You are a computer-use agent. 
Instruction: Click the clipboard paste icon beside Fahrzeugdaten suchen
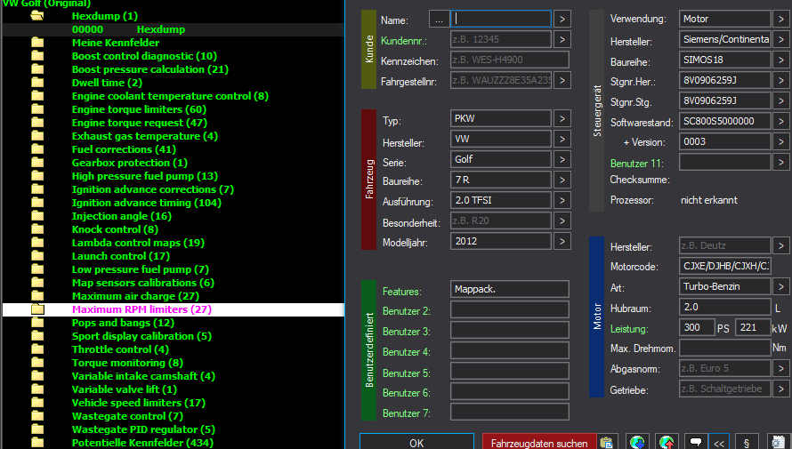607,443
